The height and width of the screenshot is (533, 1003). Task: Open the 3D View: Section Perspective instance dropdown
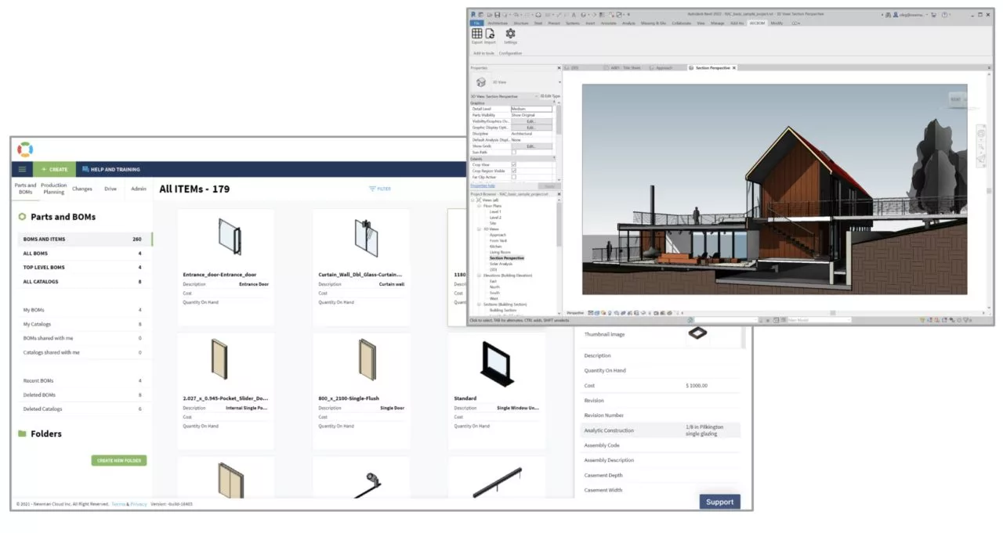536,96
